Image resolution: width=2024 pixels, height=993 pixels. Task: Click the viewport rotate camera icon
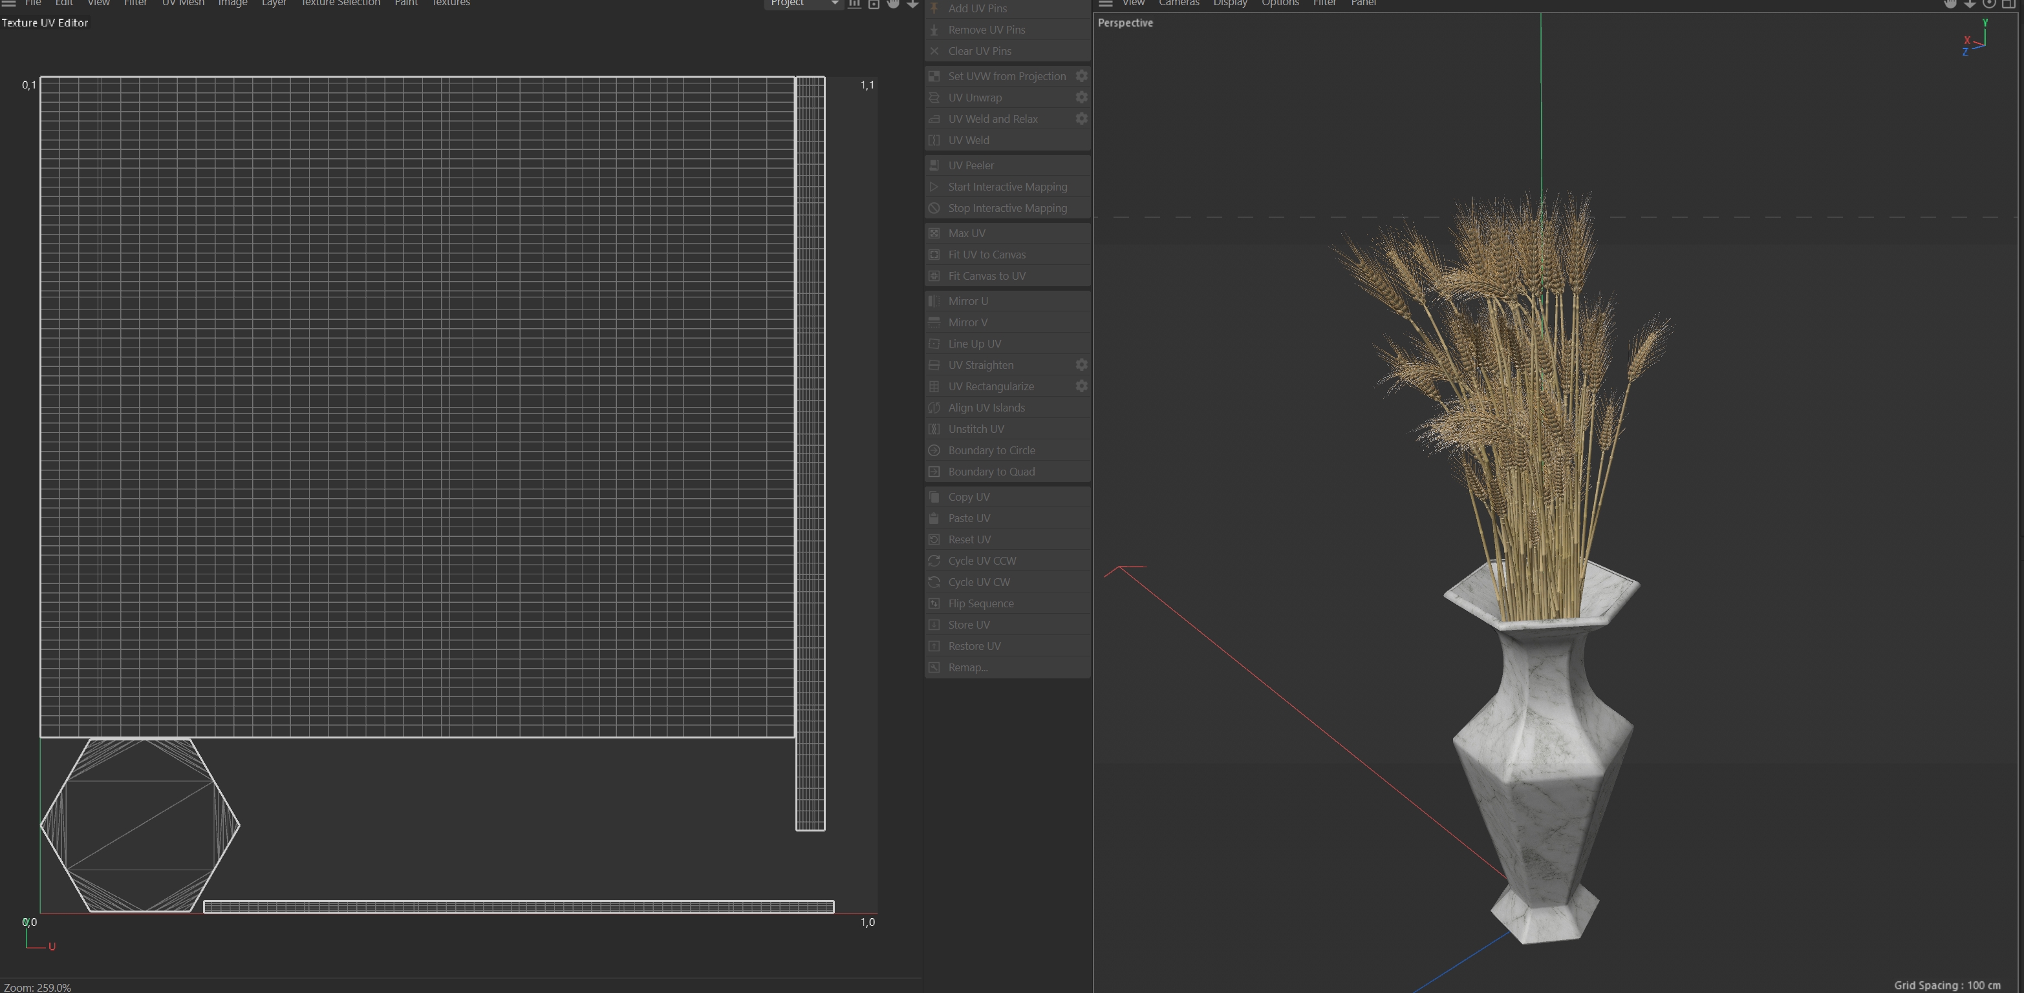[1988, 3]
